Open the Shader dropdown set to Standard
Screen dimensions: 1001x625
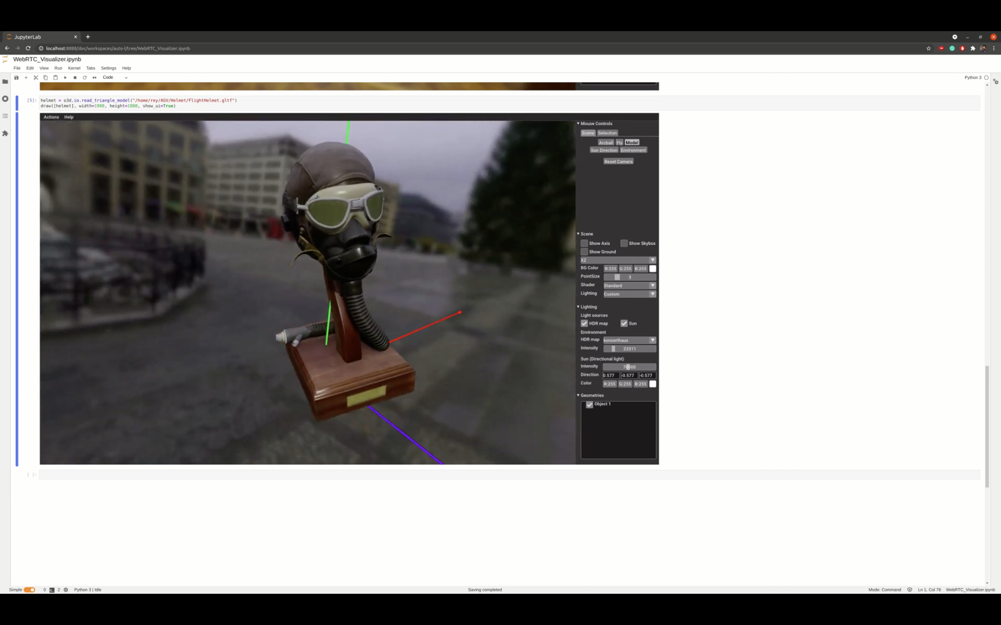click(x=629, y=285)
